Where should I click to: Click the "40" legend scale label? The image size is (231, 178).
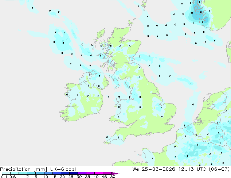(x=96, y=177)
